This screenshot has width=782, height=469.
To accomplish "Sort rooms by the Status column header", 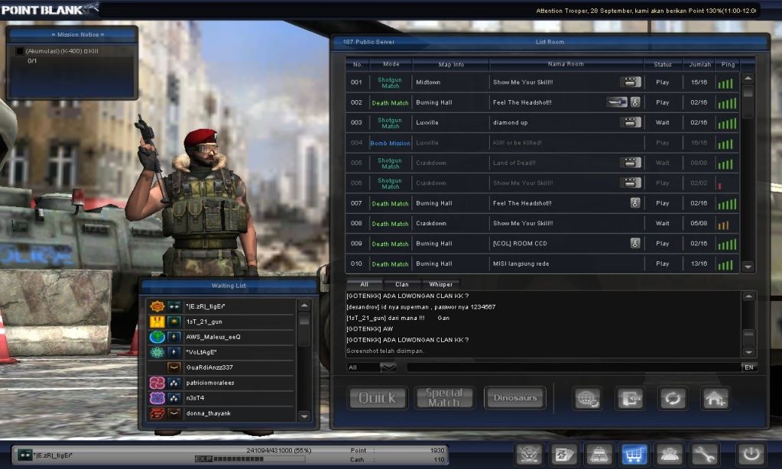I will pos(663,64).
